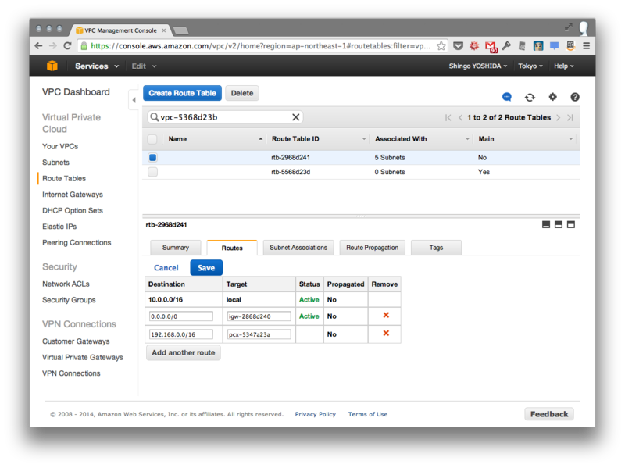Go to previous page of route tables
The width and height of the screenshot is (625, 468).
[460, 118]
